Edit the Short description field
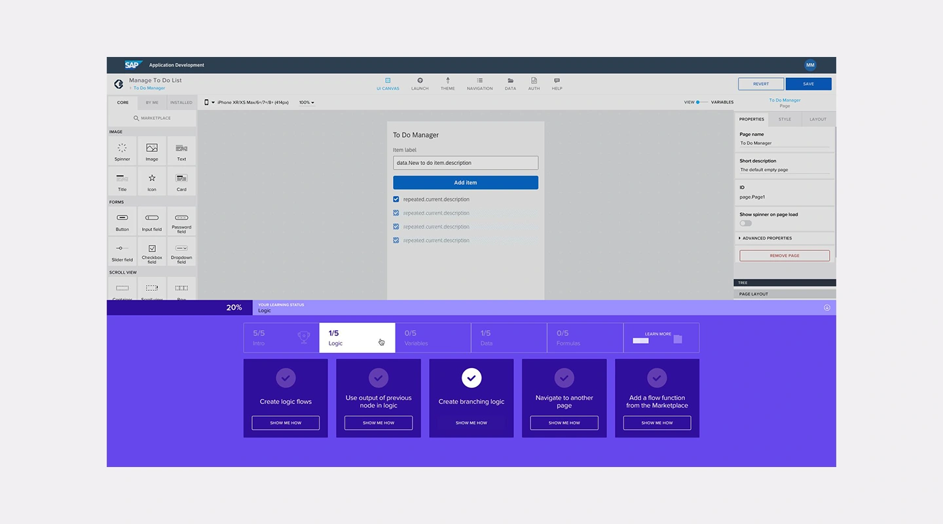The width and height of the screenshot is (943, 524). [x=785, y=170]
